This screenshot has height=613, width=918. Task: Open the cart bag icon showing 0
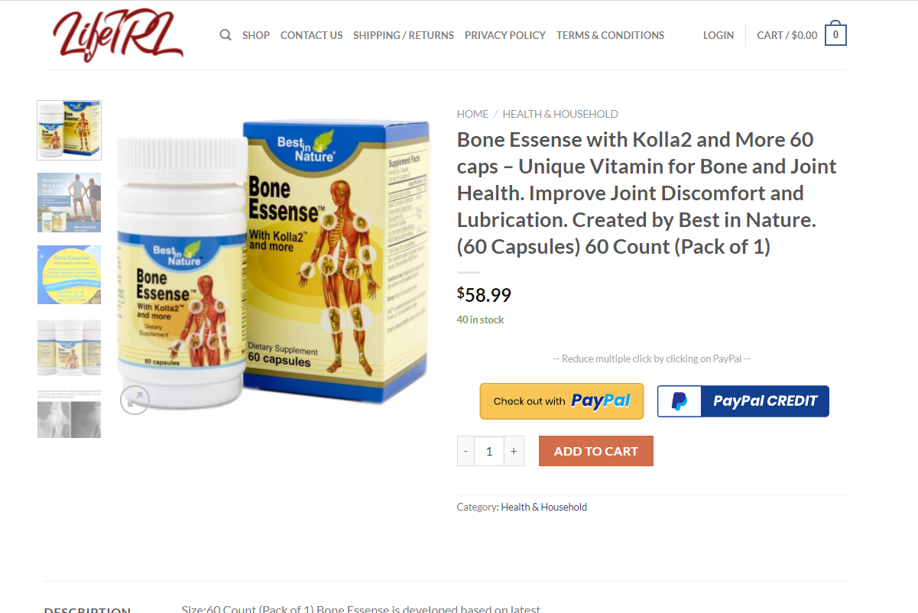point(835,34)
